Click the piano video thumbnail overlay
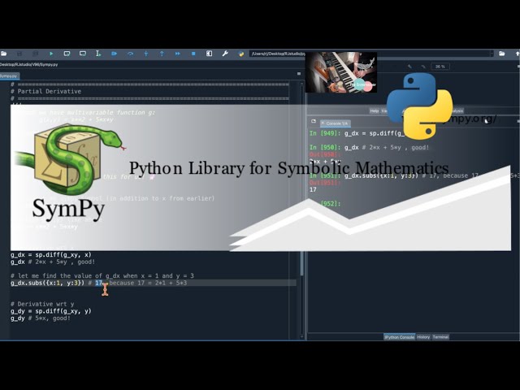520x390 pixels. point(341,72)
